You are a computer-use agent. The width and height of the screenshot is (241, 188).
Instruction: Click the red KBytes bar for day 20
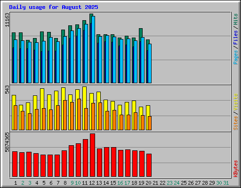click(149, 165)
